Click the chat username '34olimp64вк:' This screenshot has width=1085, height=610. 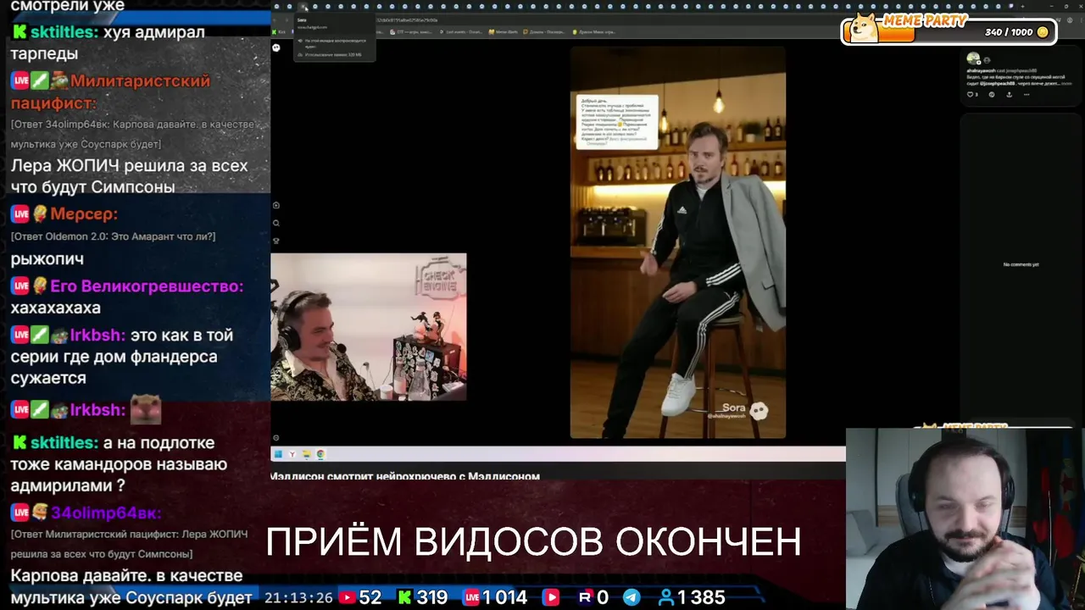click(106, 513)
